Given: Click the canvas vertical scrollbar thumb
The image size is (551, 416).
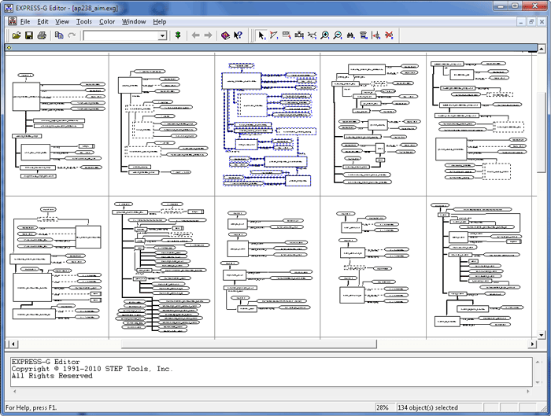Looking at the screenshot, I should point(542,132).
